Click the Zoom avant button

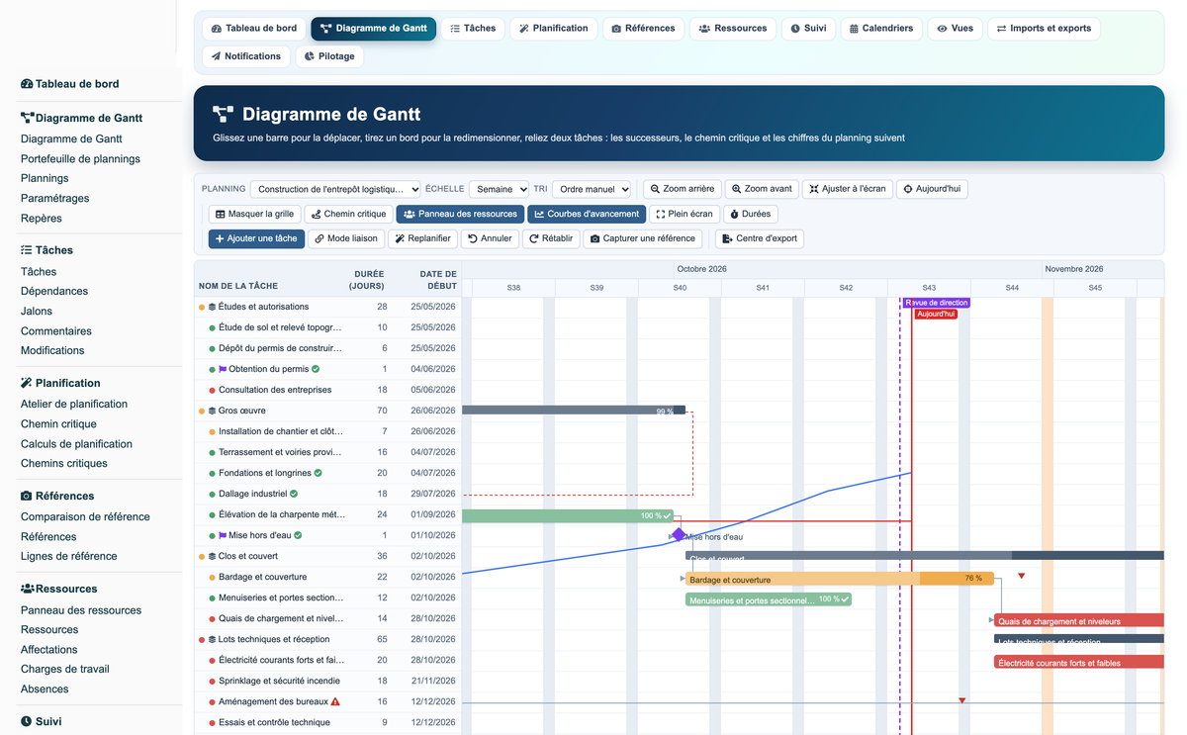click(762, 189)
